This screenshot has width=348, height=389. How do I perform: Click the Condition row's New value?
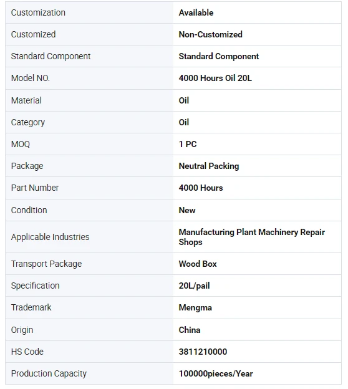click(x=187, y=210)
